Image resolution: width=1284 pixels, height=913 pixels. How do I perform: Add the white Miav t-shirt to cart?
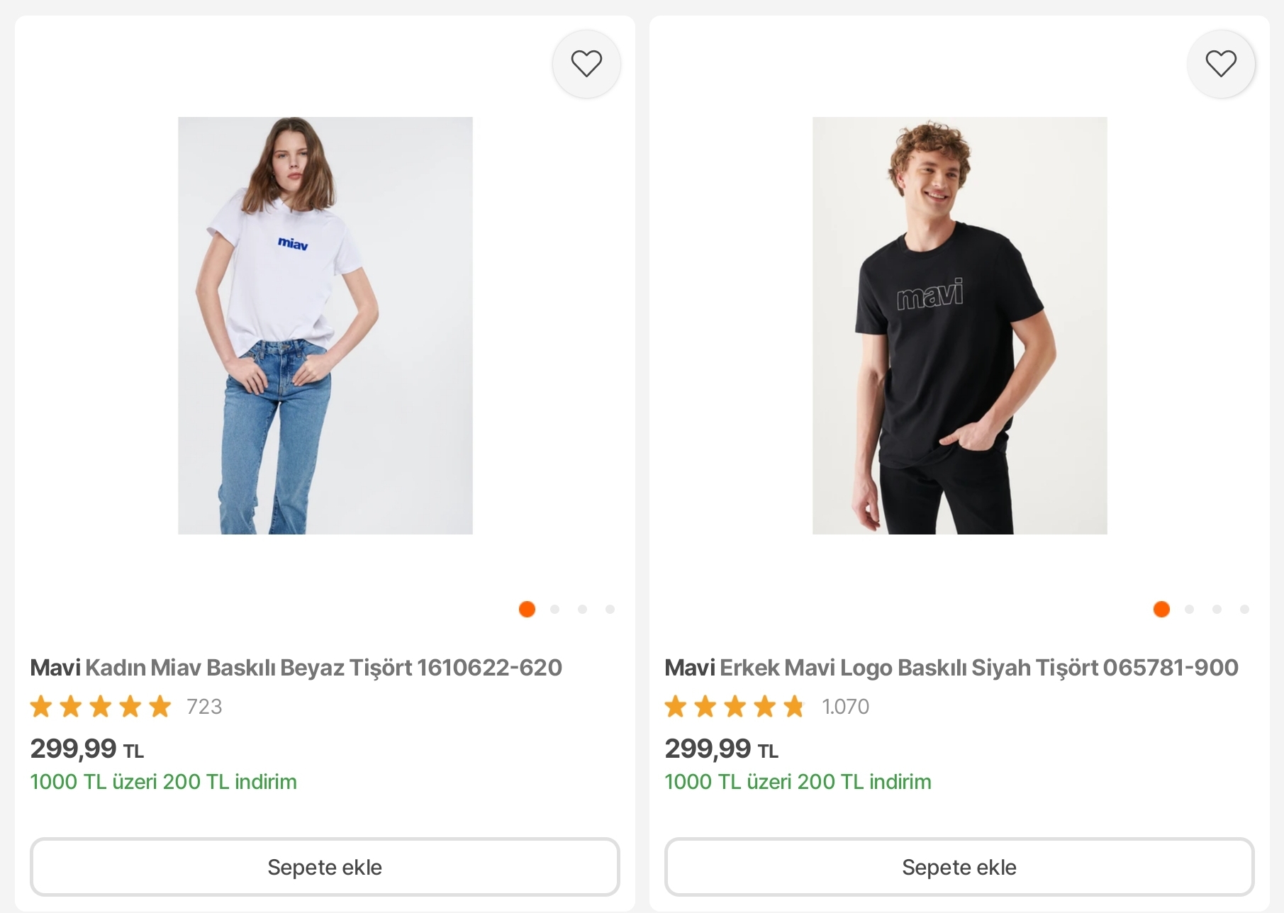click(325, 867)
